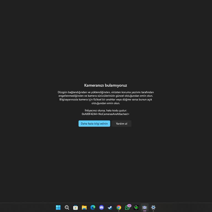Open File Explorer from taskbar
The image size is (212, 212).
(x=84, y=207)
